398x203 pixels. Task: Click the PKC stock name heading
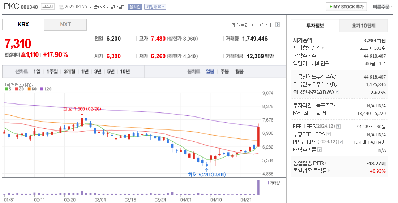(12, 6)
